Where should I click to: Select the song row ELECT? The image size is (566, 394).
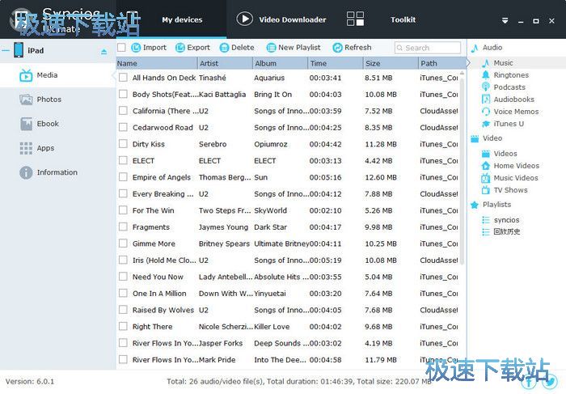click(288, 160)
